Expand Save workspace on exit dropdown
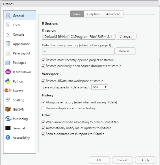Screen dimensions: 160x165 point(100,87)
